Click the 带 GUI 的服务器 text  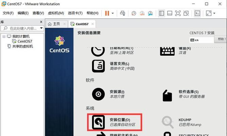[x=192, y=97]
